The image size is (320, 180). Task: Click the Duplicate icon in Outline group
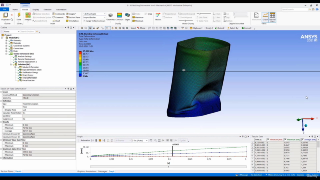(x=5, y=15)
